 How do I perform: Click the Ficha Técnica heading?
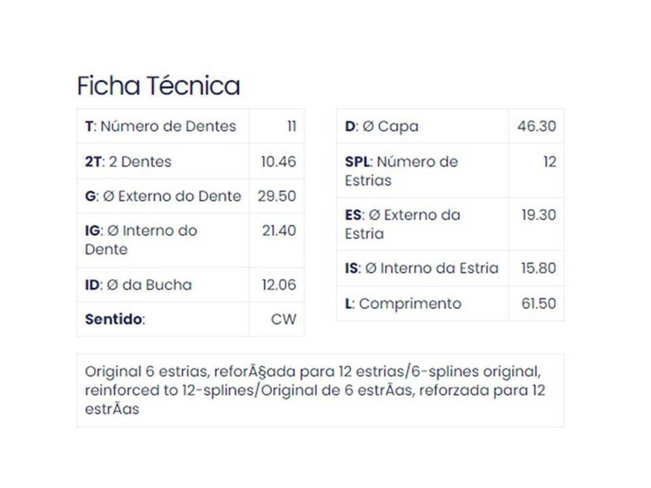(158, 86)
